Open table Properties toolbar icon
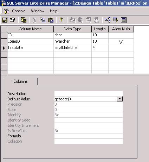The image size is (149, 162). [12, 20]
